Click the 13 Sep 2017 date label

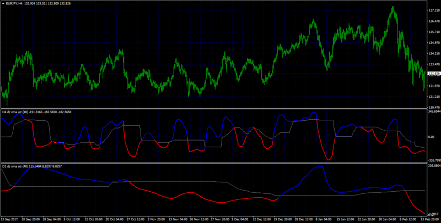[x=9, y=219]
